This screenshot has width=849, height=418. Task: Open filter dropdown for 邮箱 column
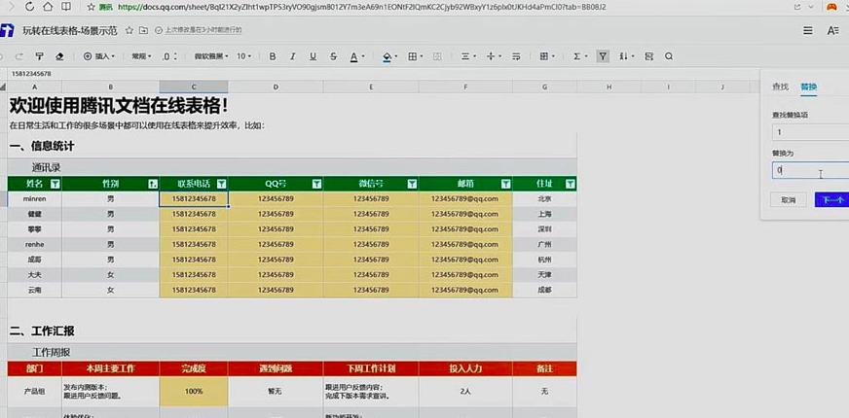(505, 184)
